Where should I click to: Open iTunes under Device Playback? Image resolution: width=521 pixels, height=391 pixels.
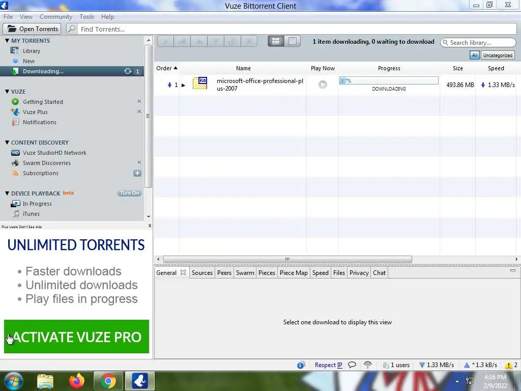(31, 214)
